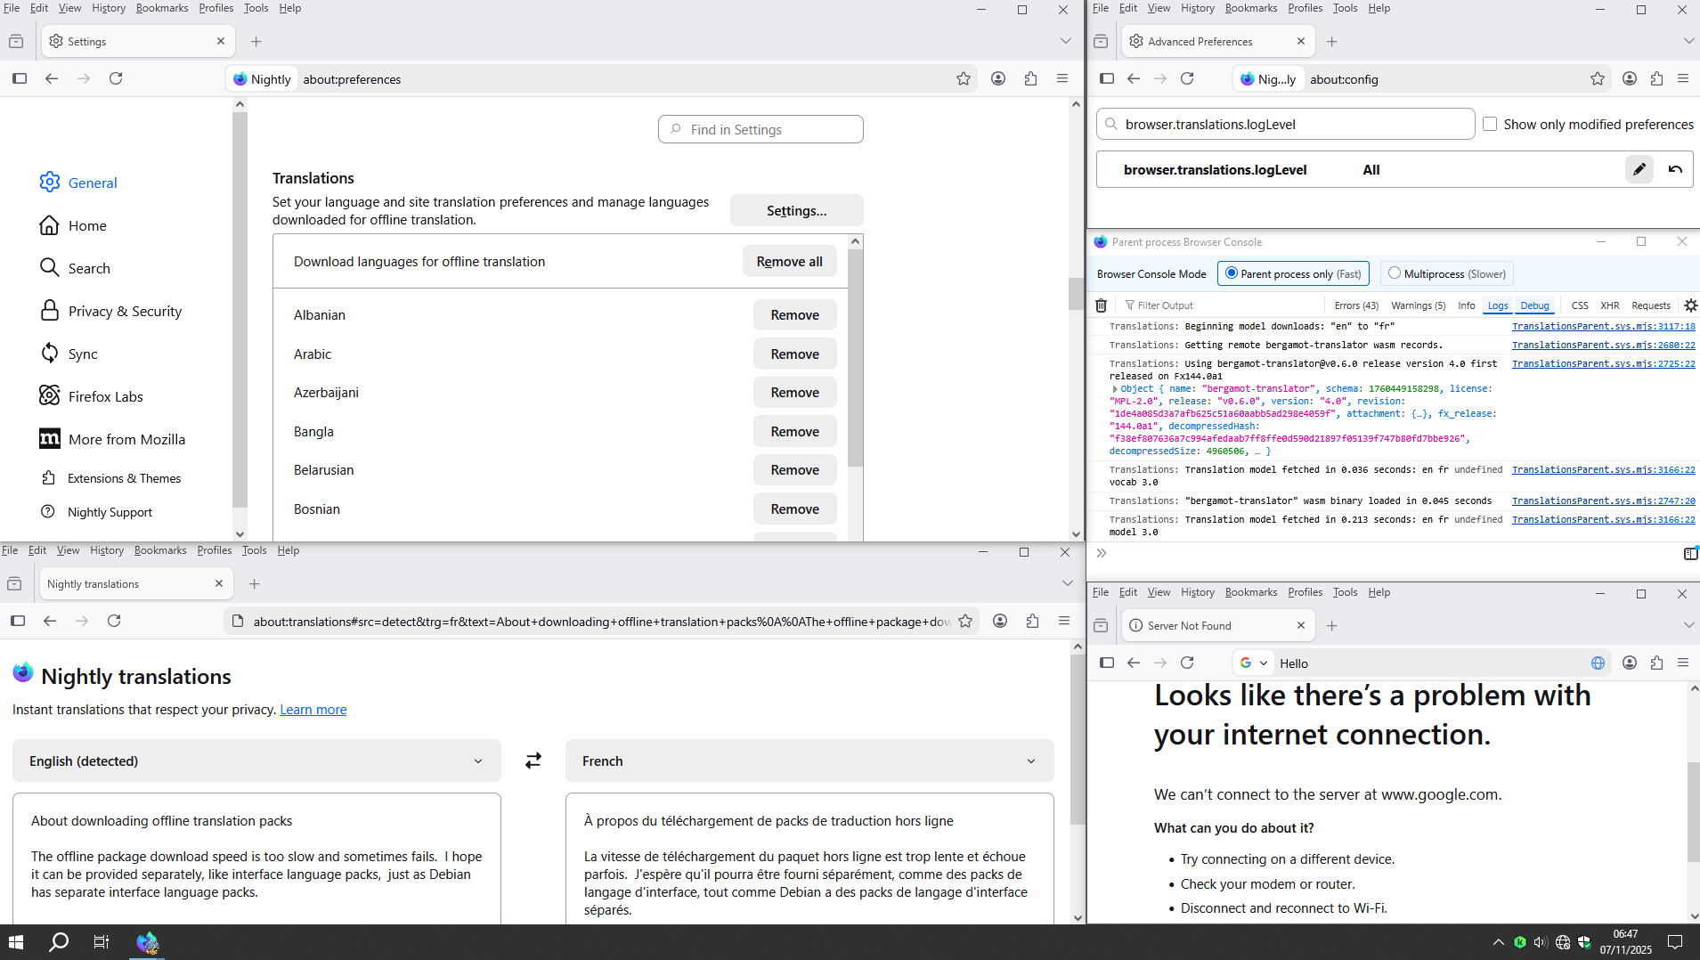Click the translate page icon in Hello address bar
Viewport: 1700px width, 960px height.
[1598, 663]
